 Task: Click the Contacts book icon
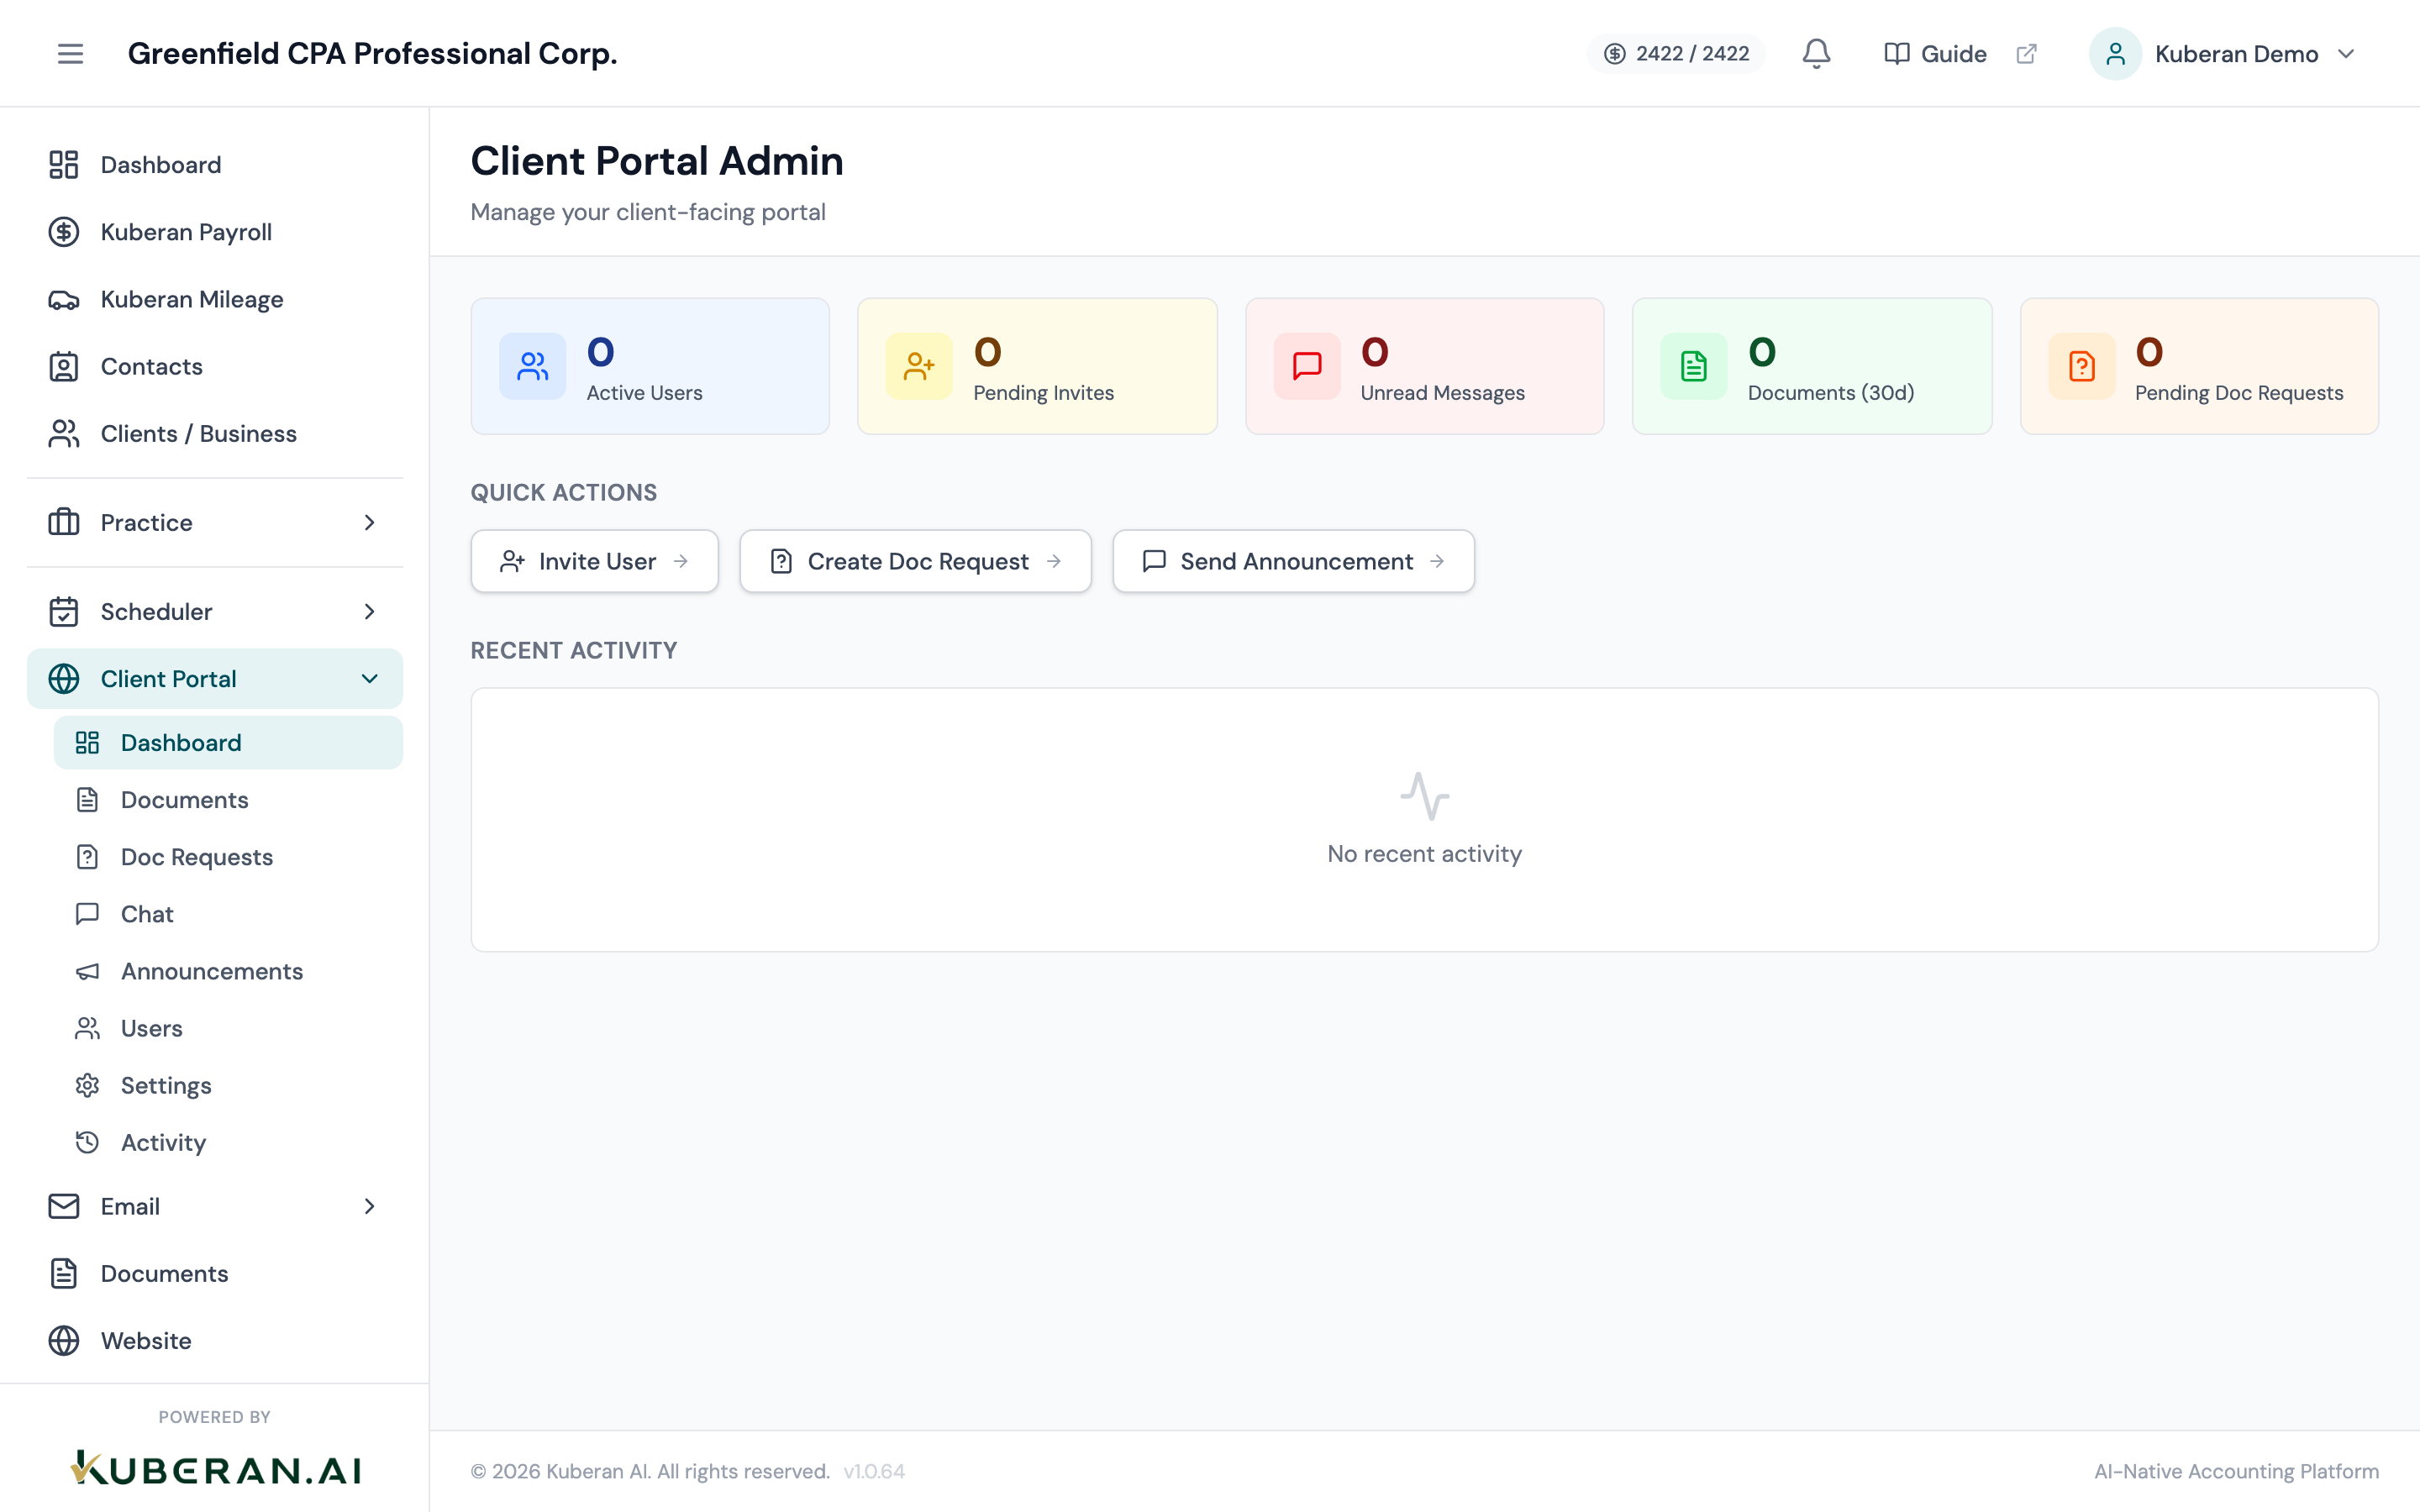64,366
